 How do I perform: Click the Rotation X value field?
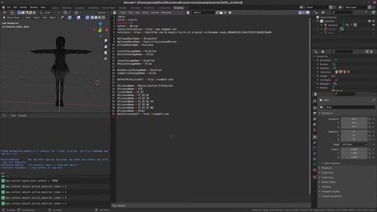pos(354,132)
